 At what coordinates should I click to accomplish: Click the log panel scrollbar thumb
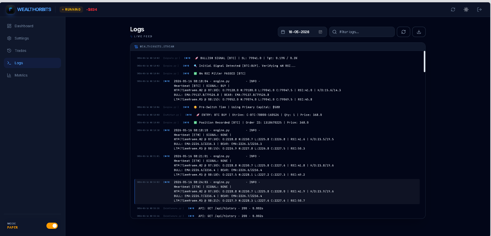(425, 62)
